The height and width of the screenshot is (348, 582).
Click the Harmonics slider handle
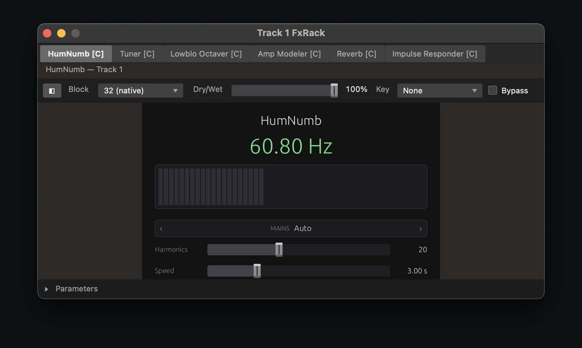click(279, 250)
